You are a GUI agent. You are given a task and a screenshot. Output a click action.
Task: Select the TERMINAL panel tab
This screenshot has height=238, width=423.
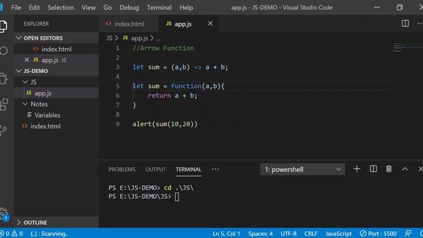click(188, 169)
